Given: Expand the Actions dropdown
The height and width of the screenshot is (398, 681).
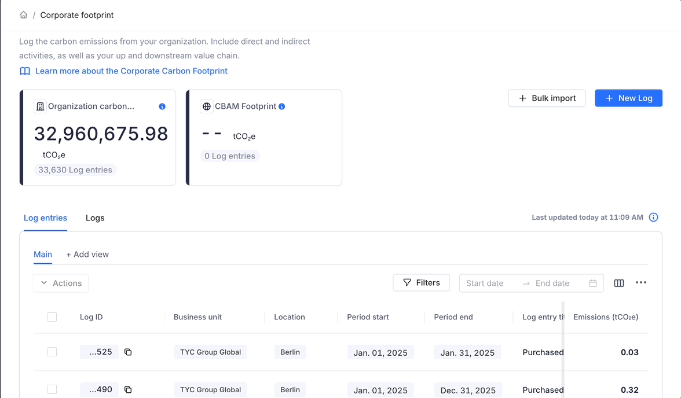Looking at the screenshot, I should tap(61, 283).
